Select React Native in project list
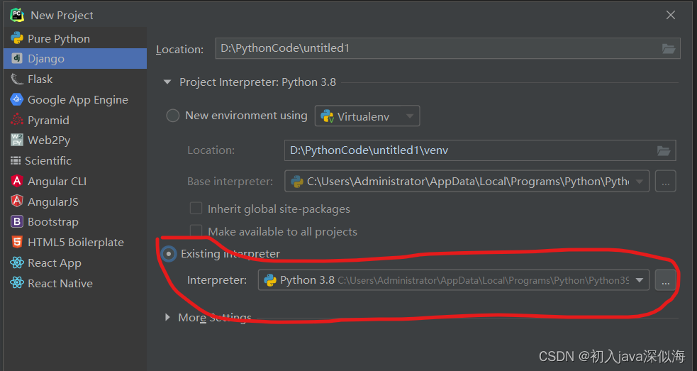This screenshot has height=371, width=697. [60, 284]
